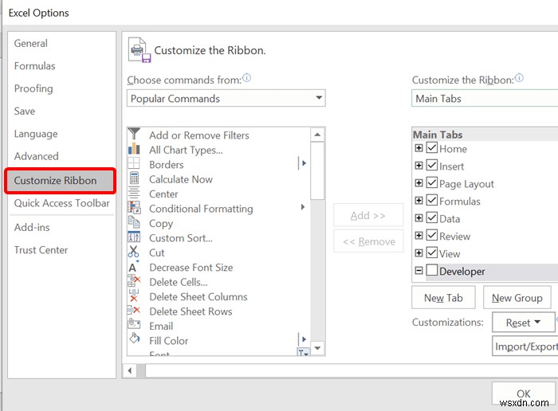Click OK to confirm options
The height and width of the screenshot is (411, 558).
tap(524, 393)
